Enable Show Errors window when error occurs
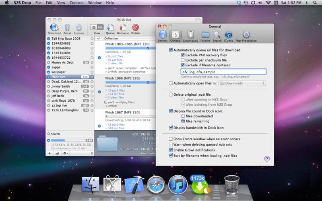The width and height of the screenshot is (322, 201). click(x=171, y=139)
